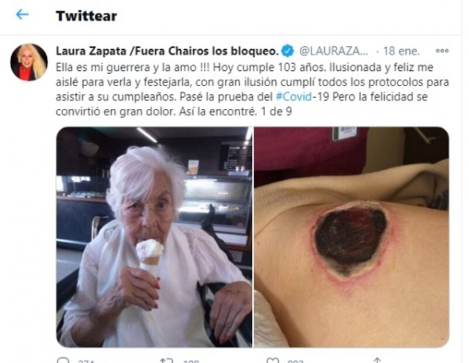Open the tweet's three-dot more menu

(x=442, y=51)
